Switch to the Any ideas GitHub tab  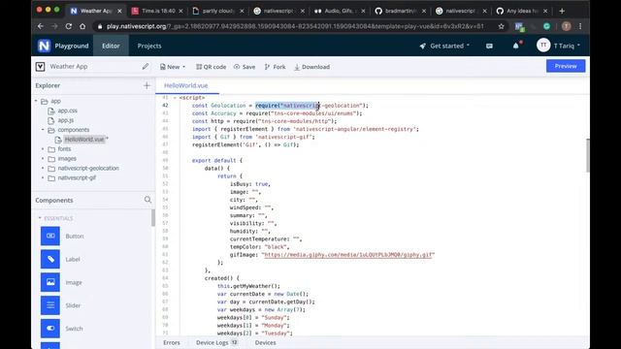pyautogui.click(x=522, y=11)
